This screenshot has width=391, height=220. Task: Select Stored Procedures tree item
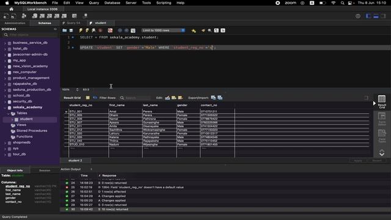(x=32, y=131)
